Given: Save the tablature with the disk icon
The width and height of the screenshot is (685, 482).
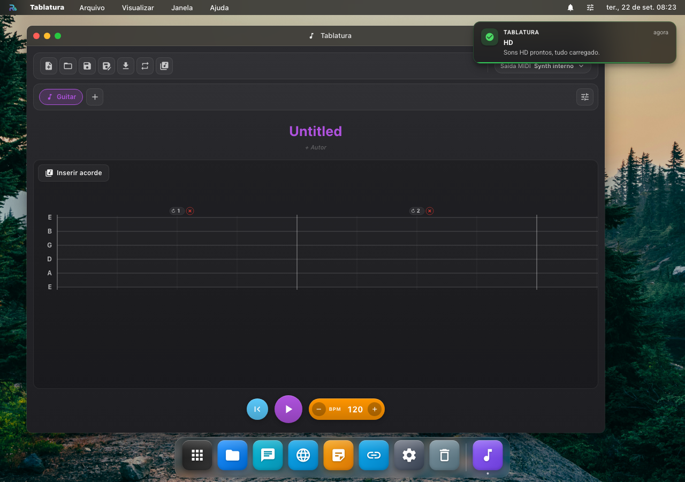Looking at the screenshot, I should (x=87, y=66).
